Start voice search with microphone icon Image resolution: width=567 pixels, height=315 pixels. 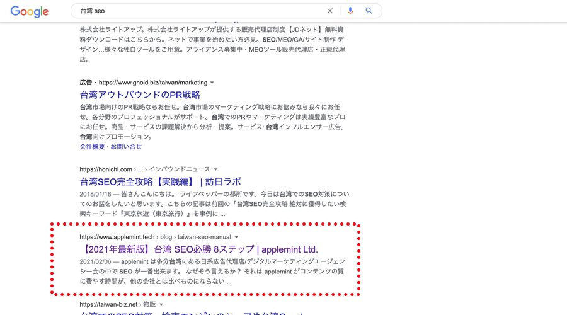350,11
